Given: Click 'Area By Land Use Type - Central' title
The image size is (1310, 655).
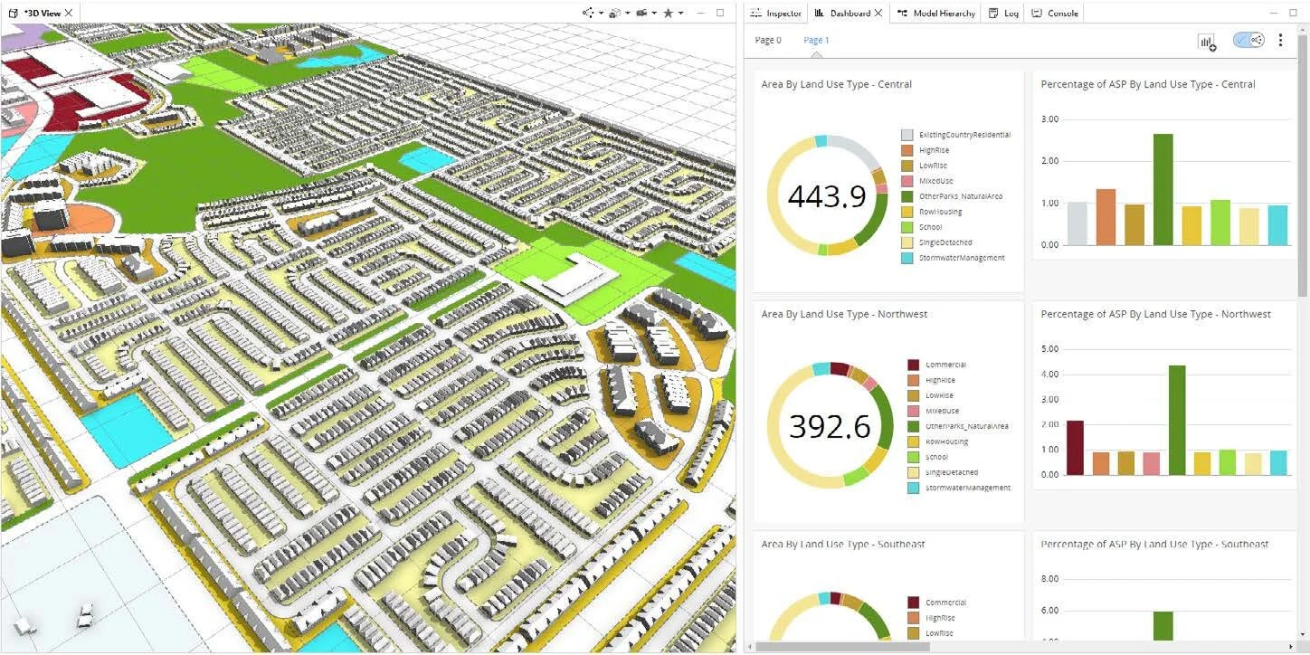Looking at the screenshot, I should pyautogui.click(x=837, y=84).
